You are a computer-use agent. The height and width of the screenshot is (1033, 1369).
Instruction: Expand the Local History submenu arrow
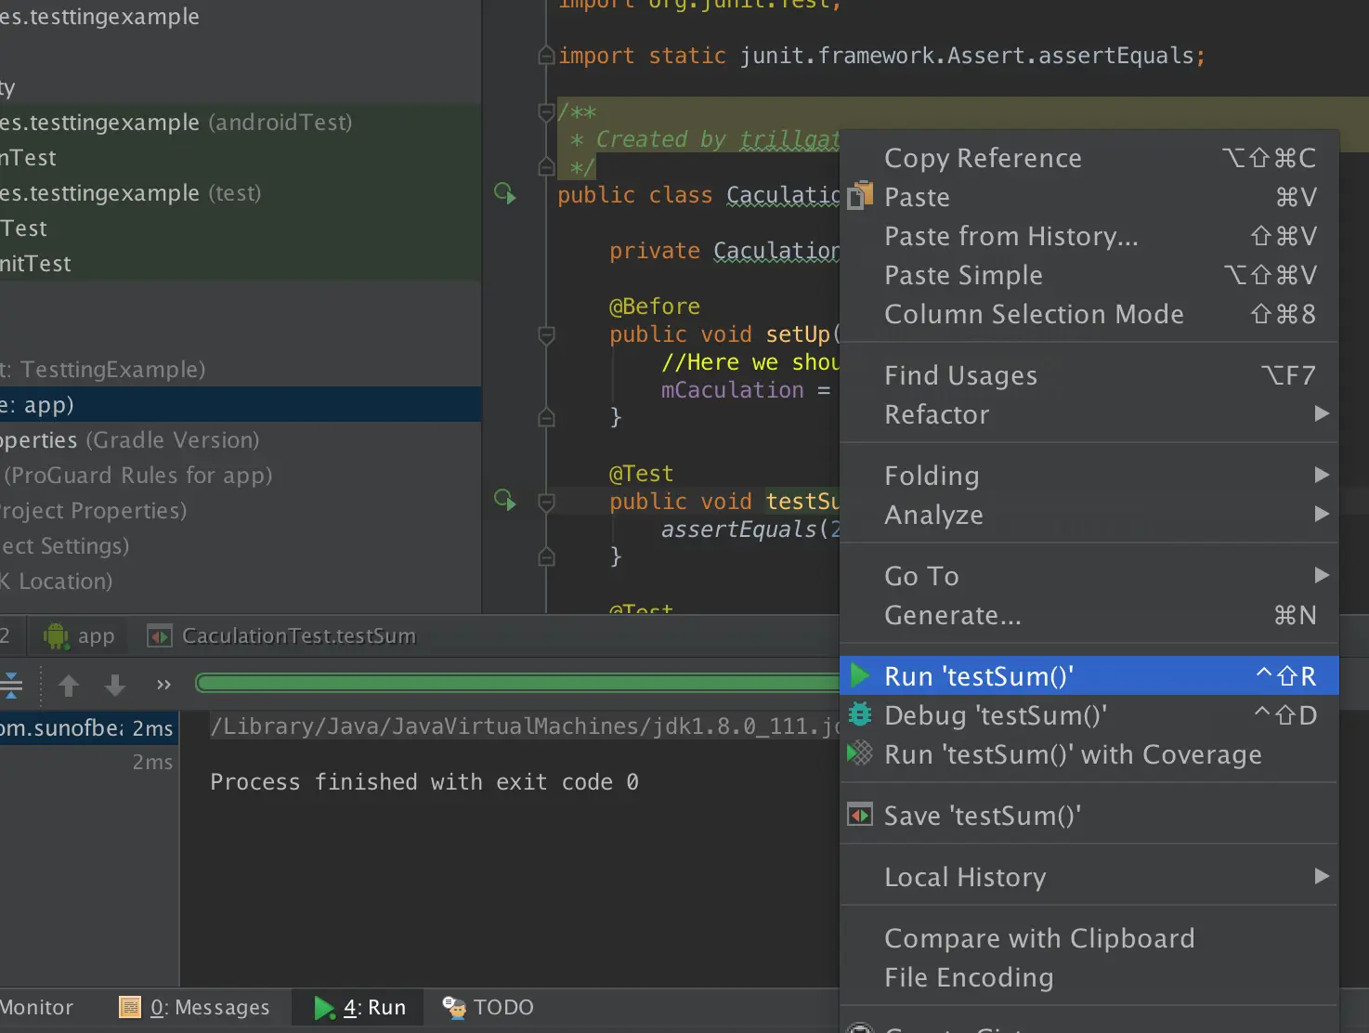[1322, 876]
